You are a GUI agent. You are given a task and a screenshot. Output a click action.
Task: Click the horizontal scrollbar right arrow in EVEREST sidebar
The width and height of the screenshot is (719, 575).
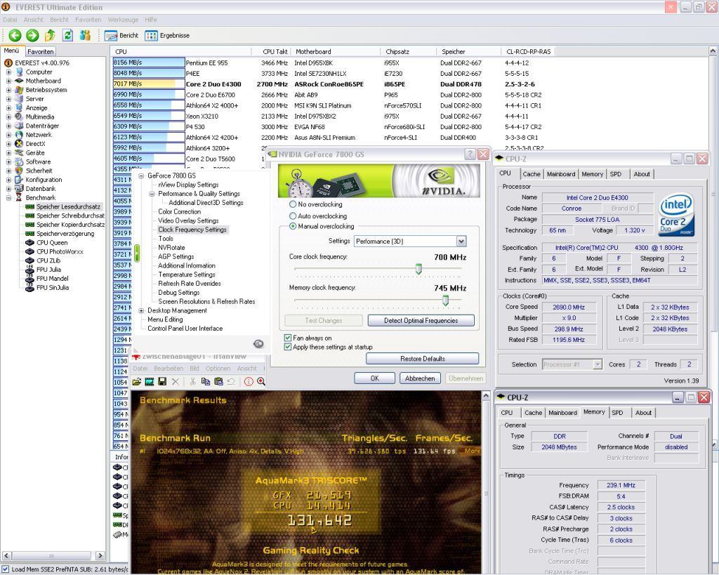[100, 556]
